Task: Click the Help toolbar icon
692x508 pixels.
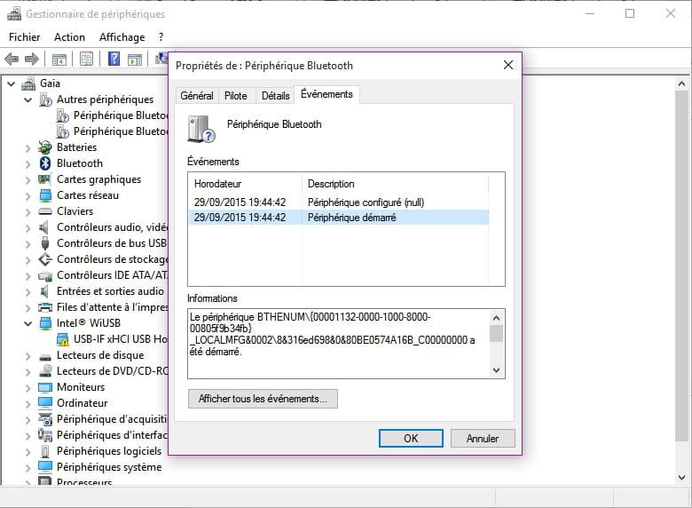Action: click(114, 59)
